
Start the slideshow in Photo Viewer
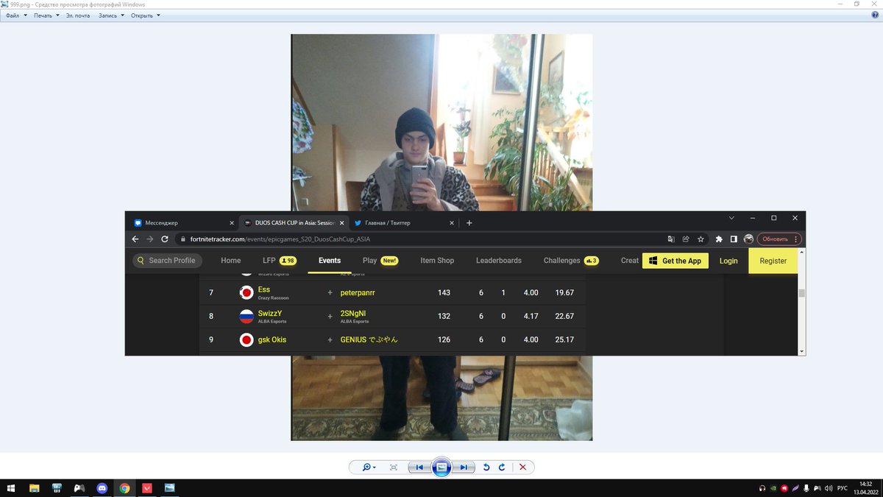pyautogui.click(x=441, y=468)
